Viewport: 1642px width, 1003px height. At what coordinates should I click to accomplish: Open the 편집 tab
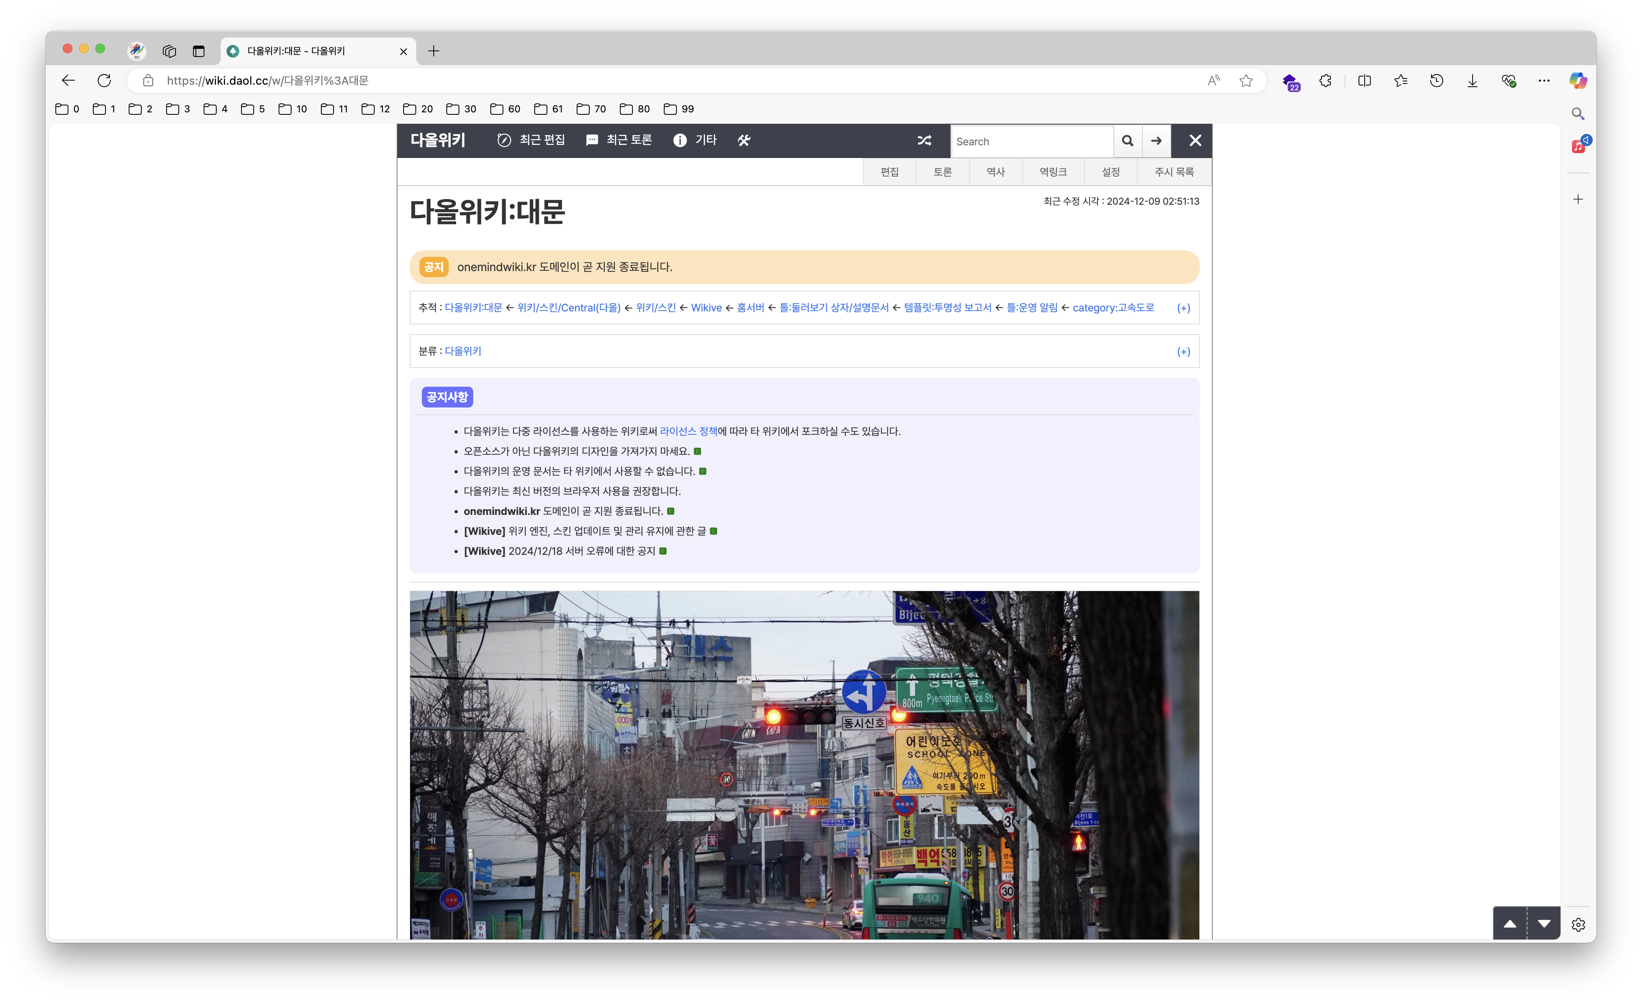890,172
